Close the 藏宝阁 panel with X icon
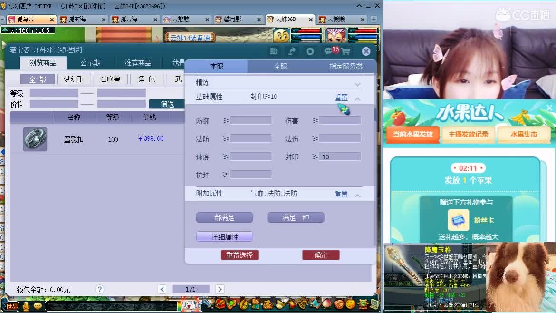The height and width of the screenshot is (313, 556). point(366,51)
